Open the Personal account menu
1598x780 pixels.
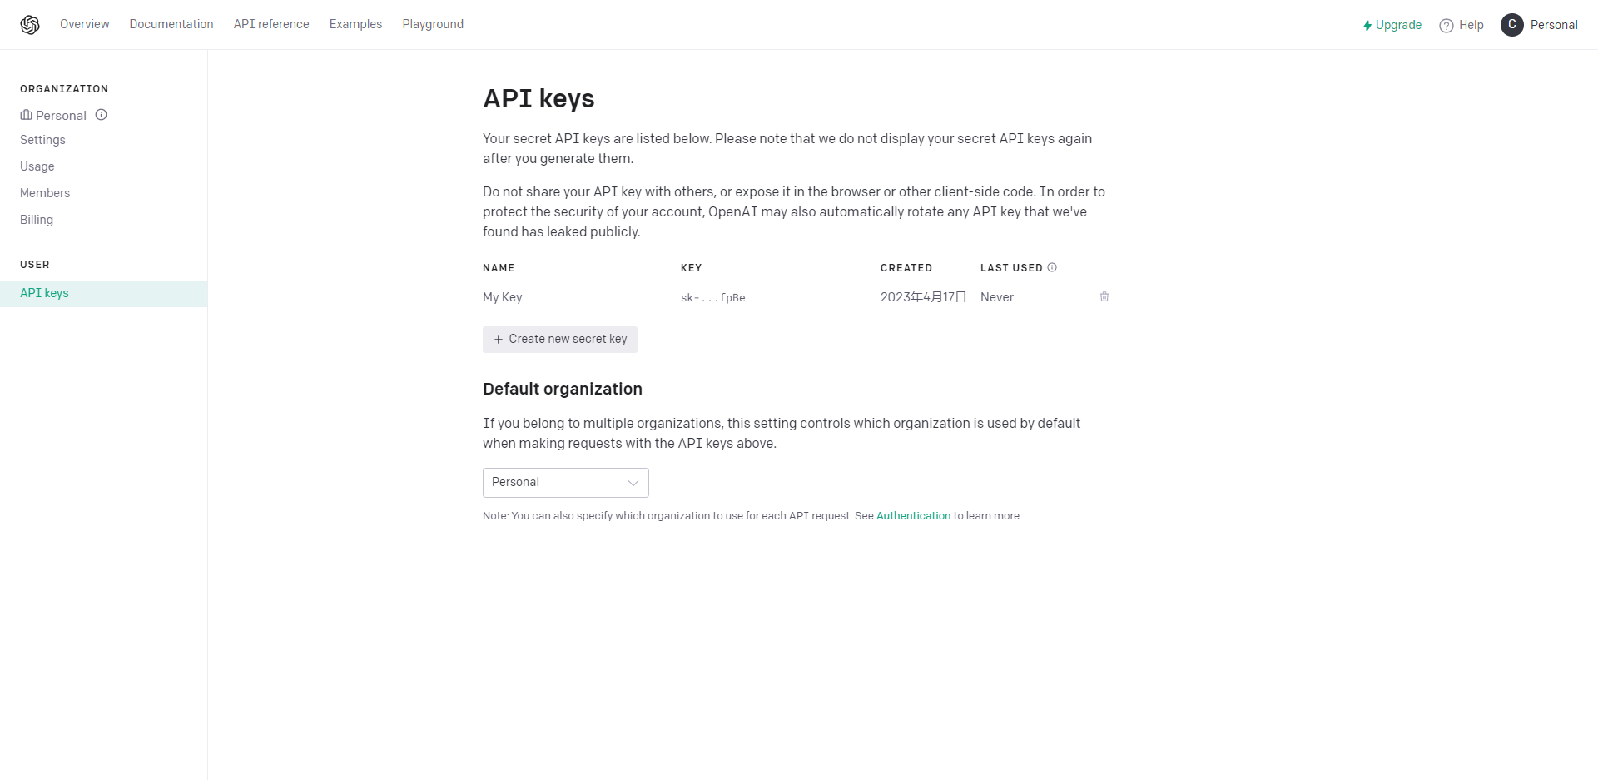point(1553,25)
